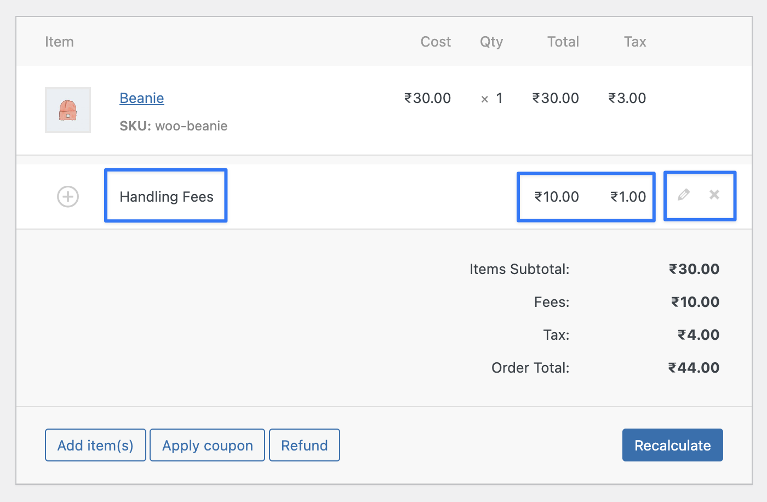
Task: Click the Beanie quantity × 1
Action: [491, 99]
